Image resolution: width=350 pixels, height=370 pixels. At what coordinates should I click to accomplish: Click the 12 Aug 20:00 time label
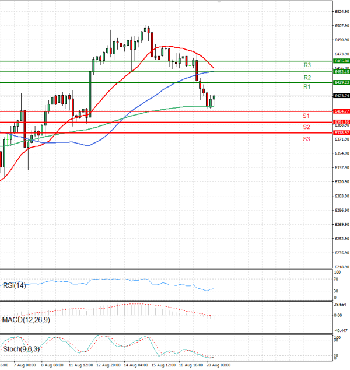click(108, 365)
